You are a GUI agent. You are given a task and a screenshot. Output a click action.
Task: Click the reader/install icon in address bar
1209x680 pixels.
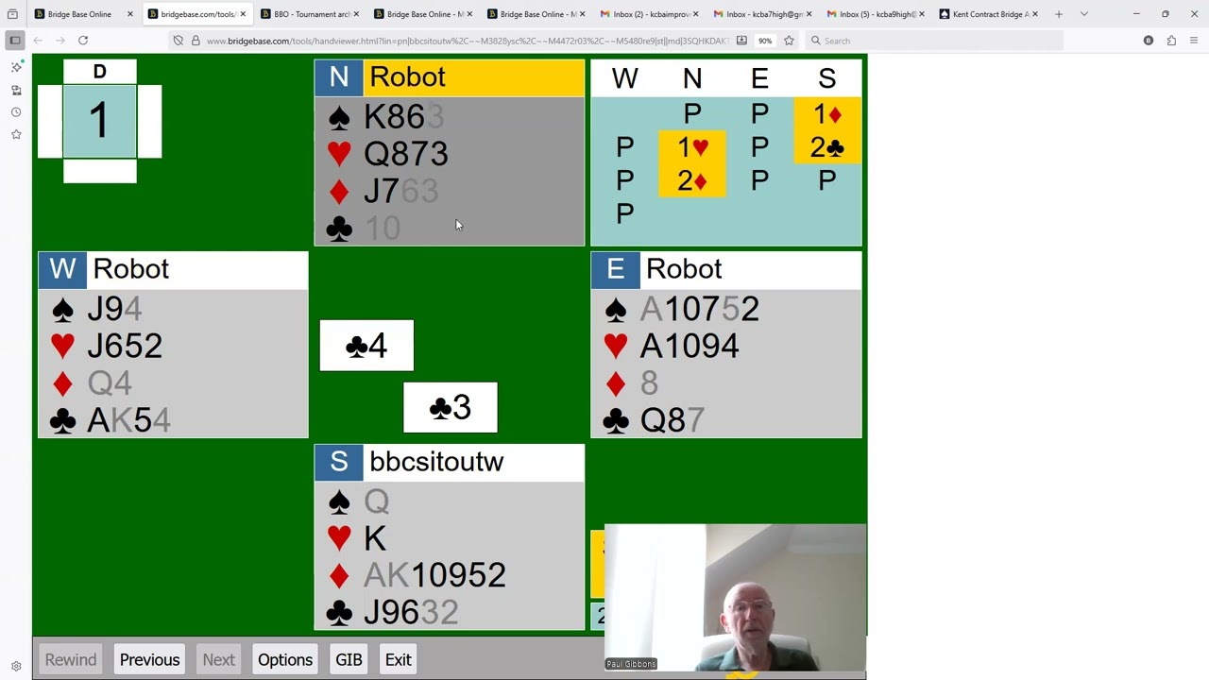tap(741, 41)
